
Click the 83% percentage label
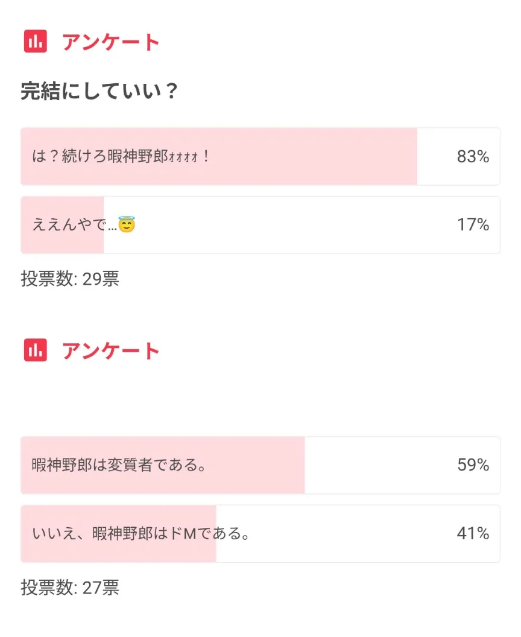pos(473,156)
